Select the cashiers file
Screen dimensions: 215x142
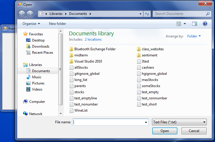point(146,67)
